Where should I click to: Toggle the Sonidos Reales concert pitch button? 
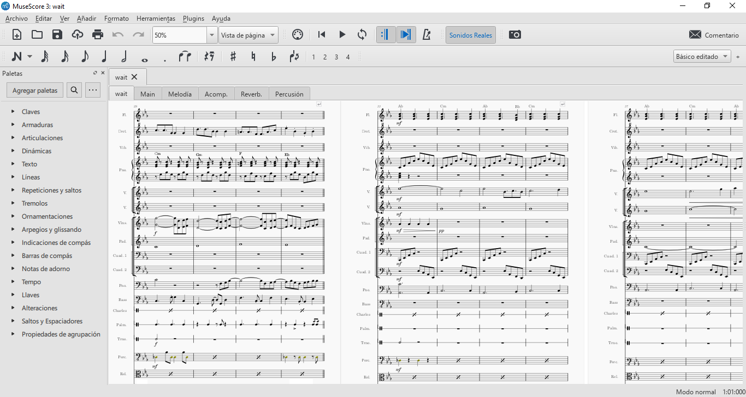tap(471, 35)
